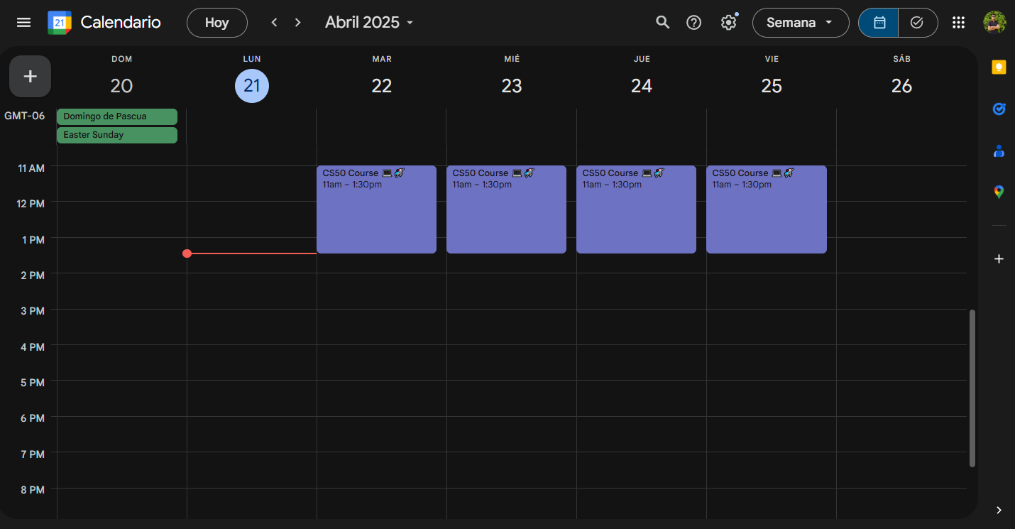The height and width of the screenshot is (529, 1015).
Task: Open the Easter Sunday event
Action: click(x=117, y=135)
